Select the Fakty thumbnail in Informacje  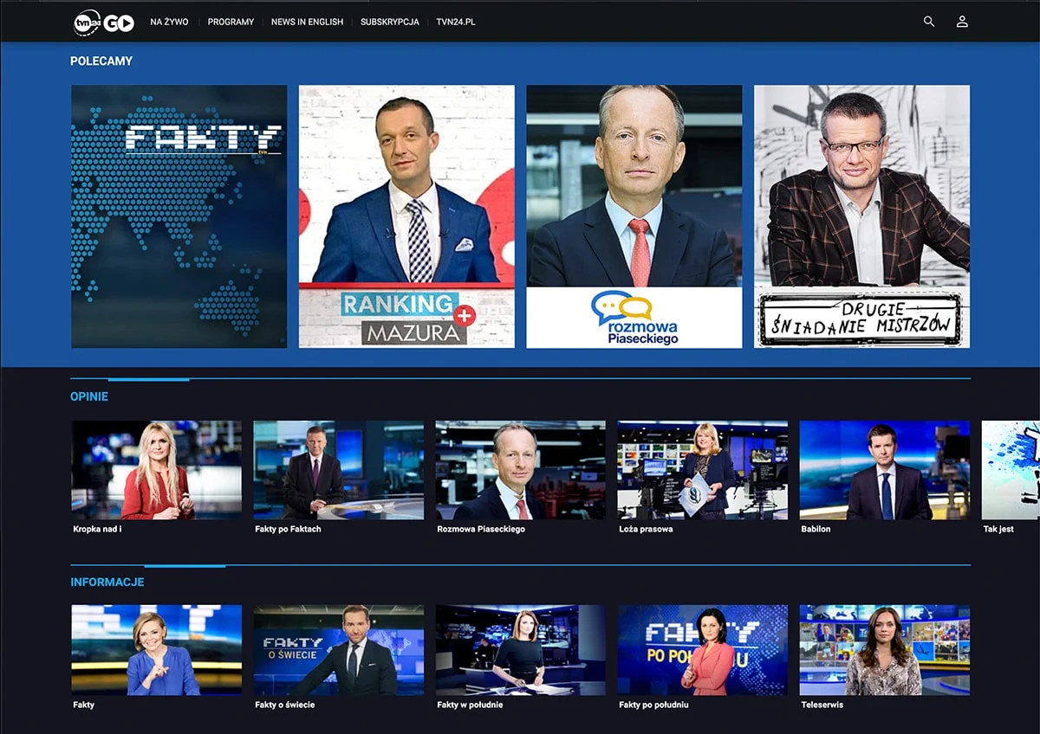[x=157, y=650]
